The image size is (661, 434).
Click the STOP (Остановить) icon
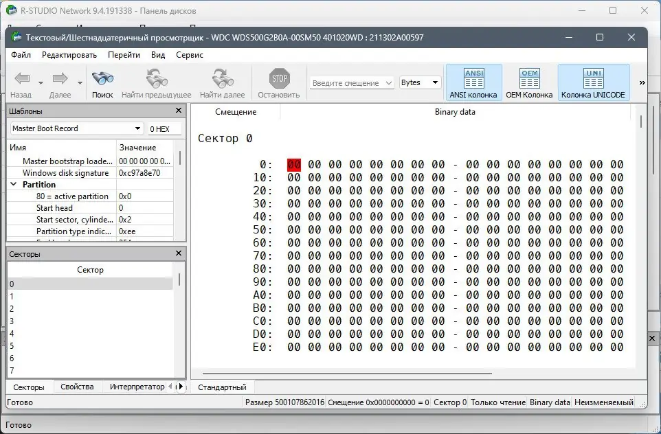(279, 78)
